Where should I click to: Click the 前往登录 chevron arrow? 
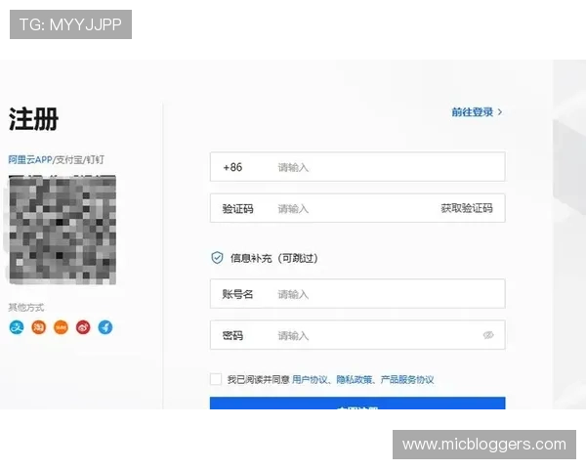pyautogui.click(x=500, y=111)
